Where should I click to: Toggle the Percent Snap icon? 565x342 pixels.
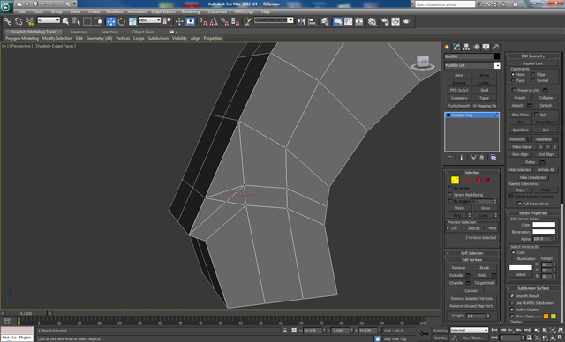click(224, 21)
